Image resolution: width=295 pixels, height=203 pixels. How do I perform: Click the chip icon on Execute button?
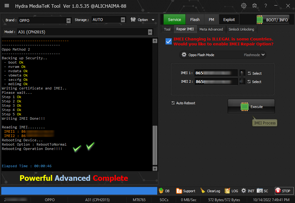(245, 106)
